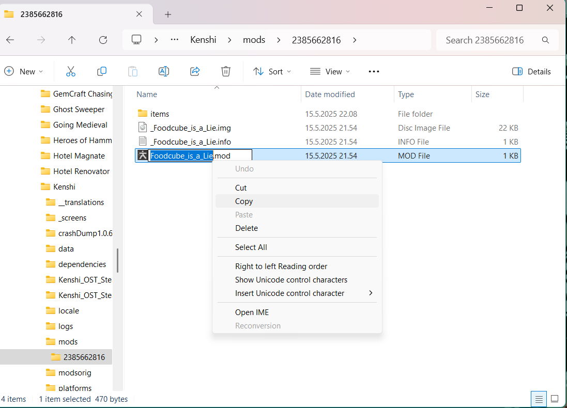Choose Cut in the context menu
Screen dimensions: 567x408
[x=297, y=187]
